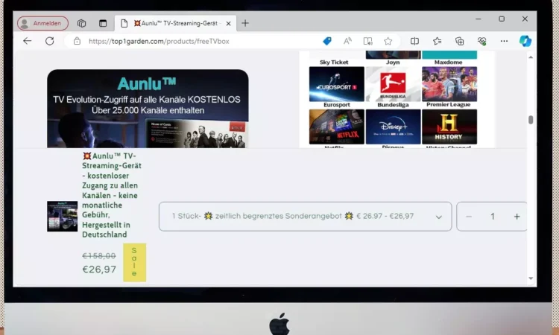The image size is (559, 335).
Task: Open the workspaces icon in tab bar
Action: click(x=82, y=24)
